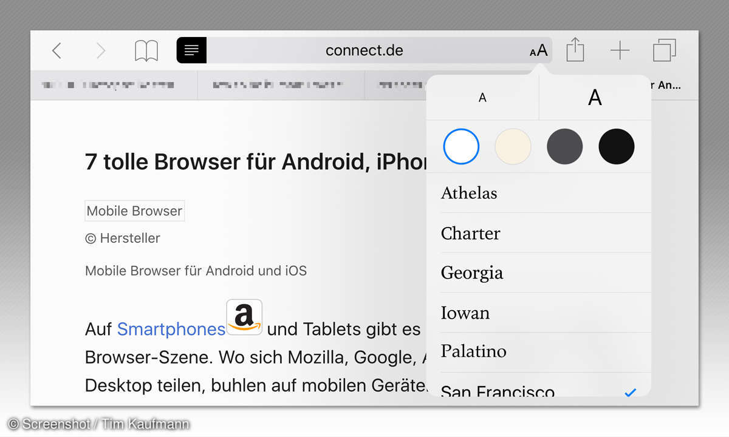Switch to the second blurred tab
Viewport: 729px width, 437px height.
pos(281,86)
